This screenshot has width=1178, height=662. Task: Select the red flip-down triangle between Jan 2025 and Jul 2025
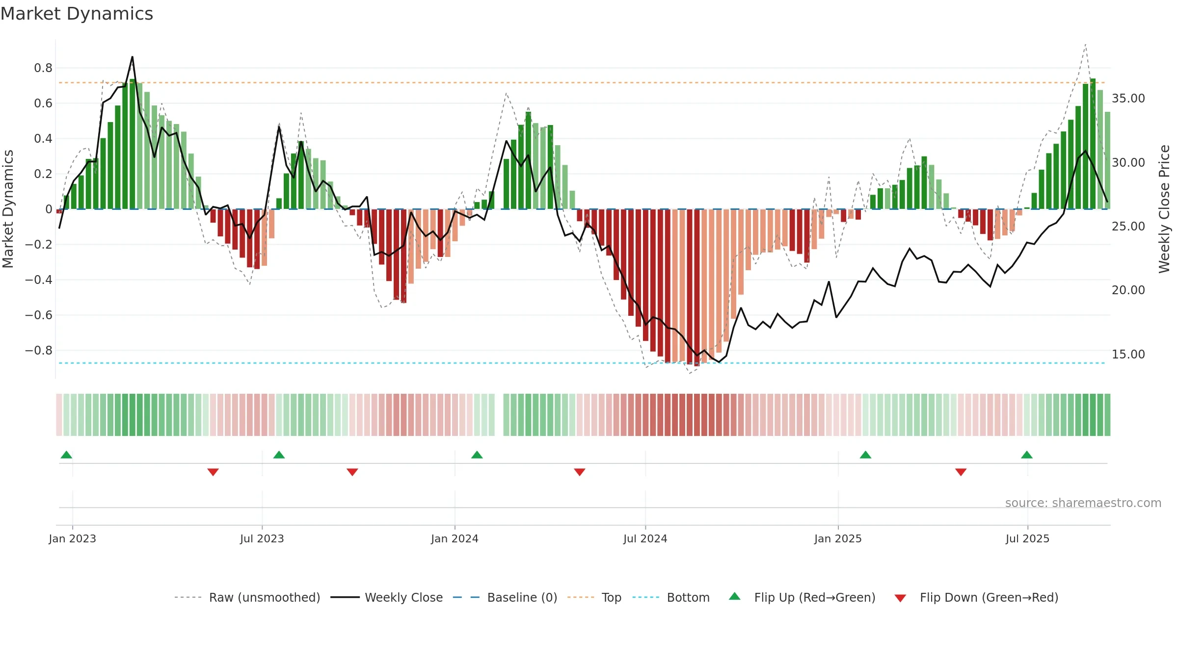click(961, 472)
